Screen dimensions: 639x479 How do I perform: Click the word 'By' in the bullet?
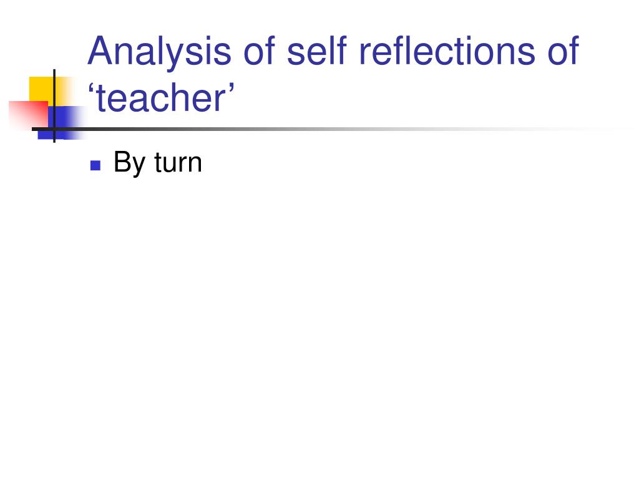[129, 163]
